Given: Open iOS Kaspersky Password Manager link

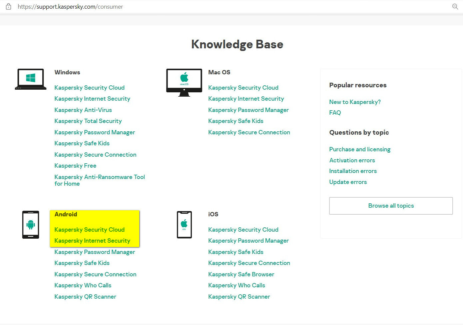Looking at the screenshot, I should [248, 241].
